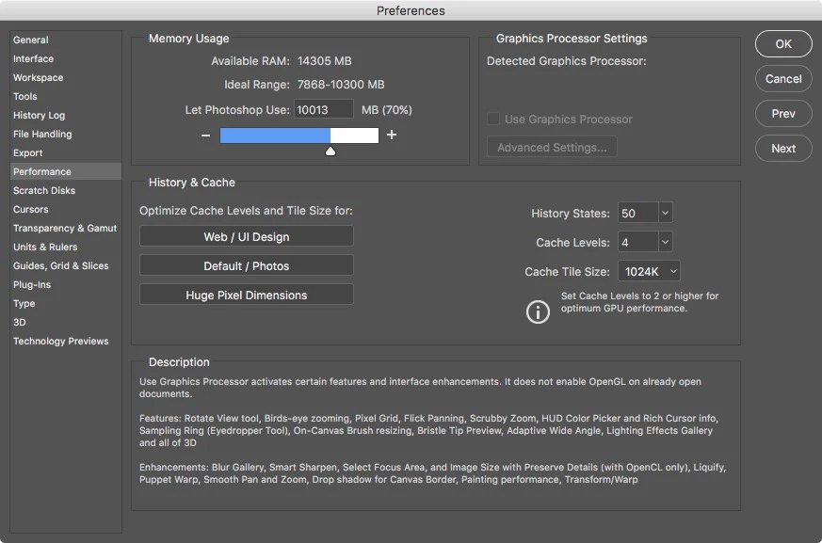Click the plus icon to increase memory
Screen dimensions: 822x543
click(392, 135)
